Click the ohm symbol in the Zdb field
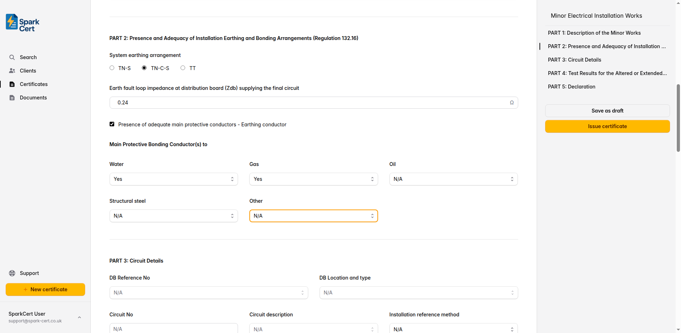 512,102
